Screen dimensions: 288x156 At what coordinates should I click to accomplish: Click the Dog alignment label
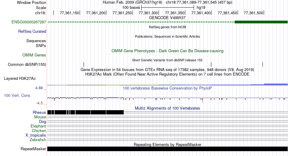coord(42,122)
